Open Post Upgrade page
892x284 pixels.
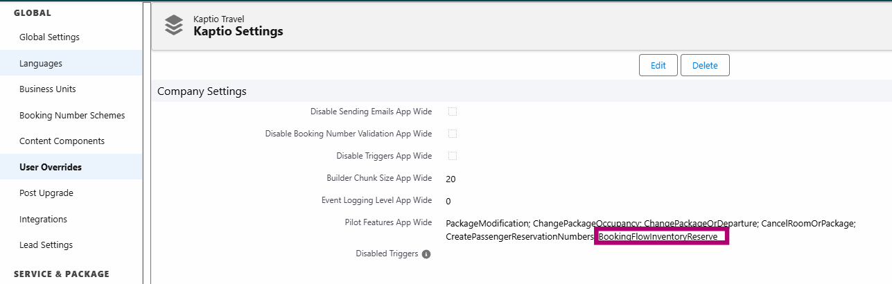coord(46,193)
